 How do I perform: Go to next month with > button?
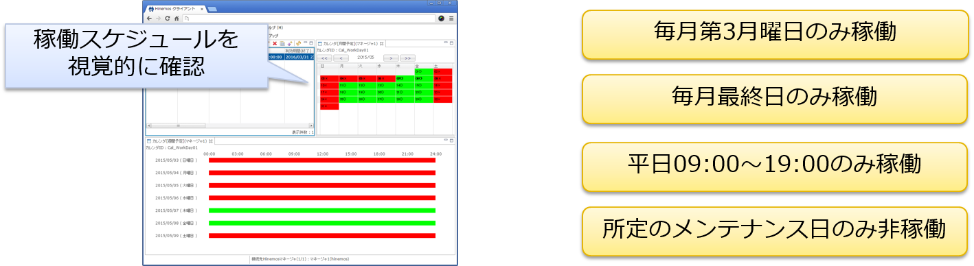coord(391,58)
